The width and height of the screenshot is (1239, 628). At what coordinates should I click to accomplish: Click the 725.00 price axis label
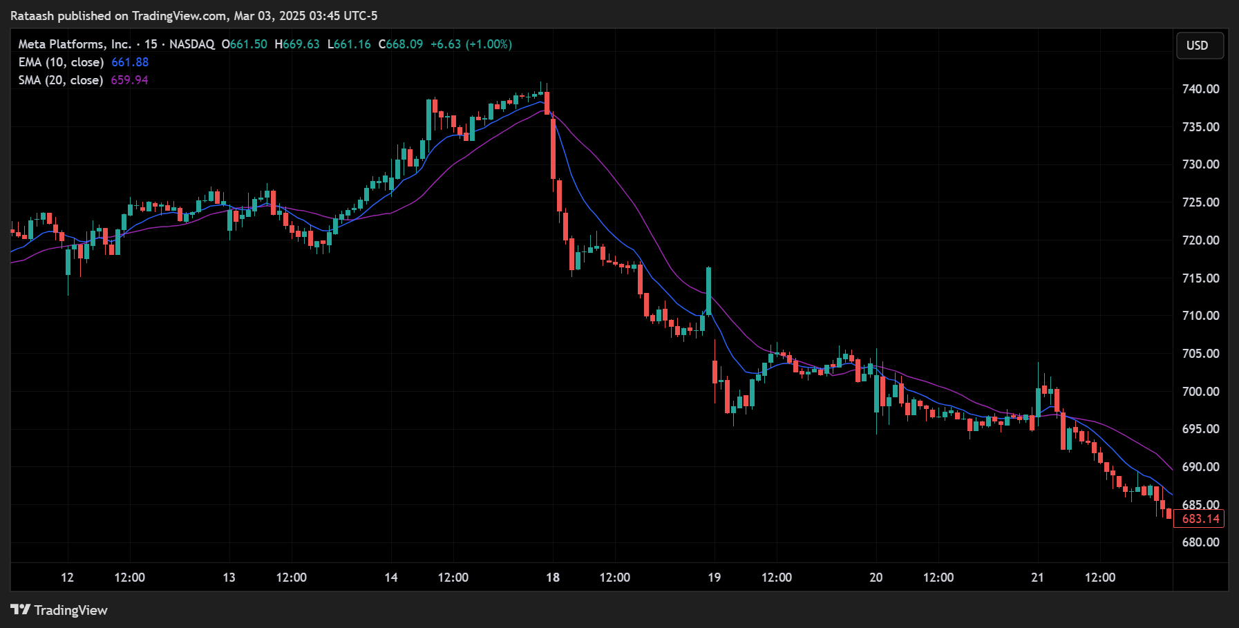click(1200, 202)
